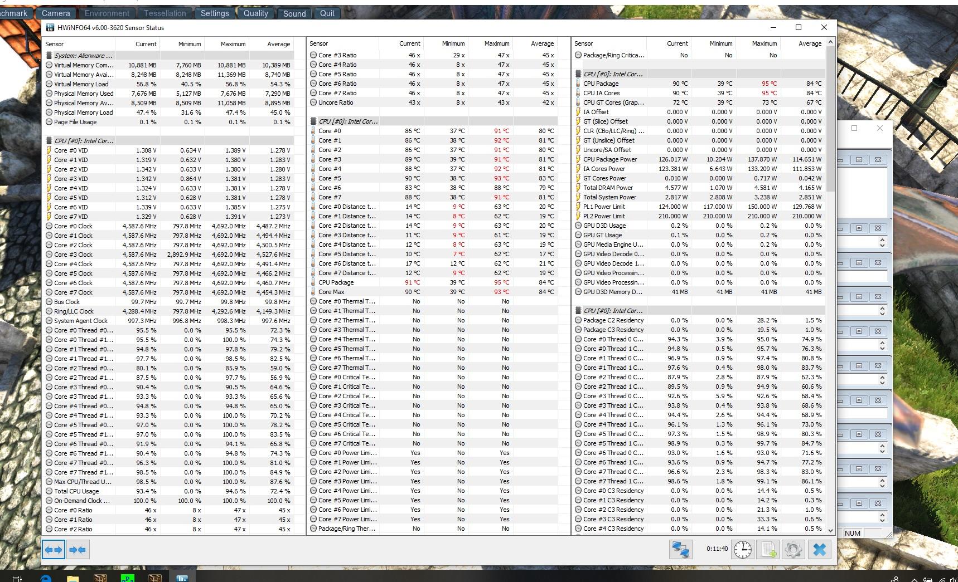Open Microsoft Edge from the taskbar
The height and width of the screenshot is (582, 958).
click(45, 578)
